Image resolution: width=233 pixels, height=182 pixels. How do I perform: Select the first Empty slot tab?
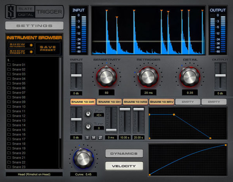point(188,102)
